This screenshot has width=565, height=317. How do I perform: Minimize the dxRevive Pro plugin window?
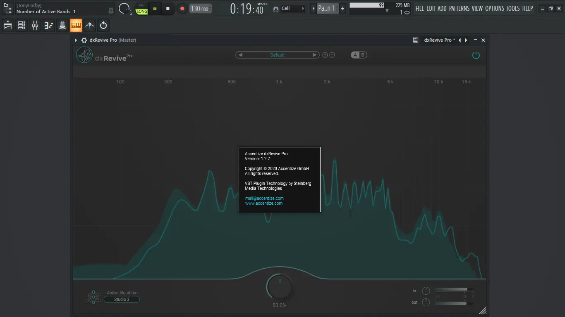click(x=476, y=40)
